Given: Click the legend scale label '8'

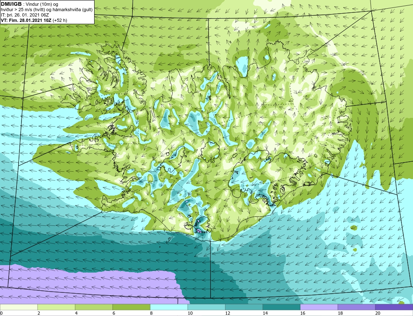Looking at the screenshot, I should coord(151,313).
